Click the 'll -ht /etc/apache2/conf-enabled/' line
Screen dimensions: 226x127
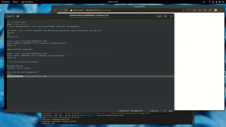(x=23, y=62)
